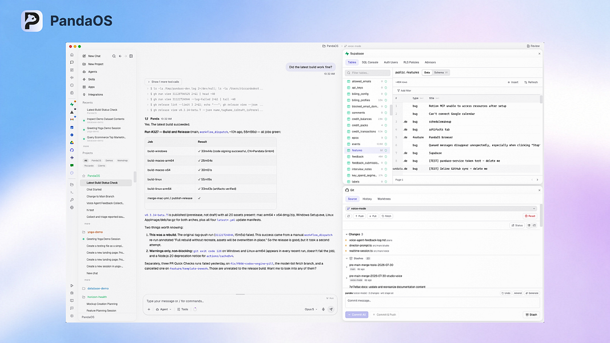Click the play icon in lower left rail

(71, 285)
